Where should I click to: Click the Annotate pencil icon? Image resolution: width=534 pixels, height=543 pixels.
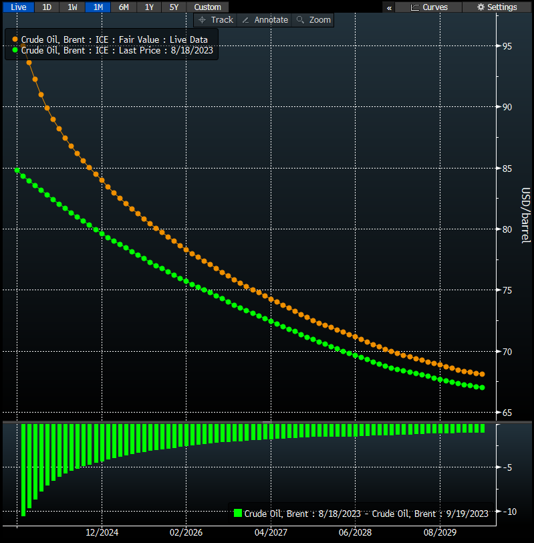[x=246, y=20]
